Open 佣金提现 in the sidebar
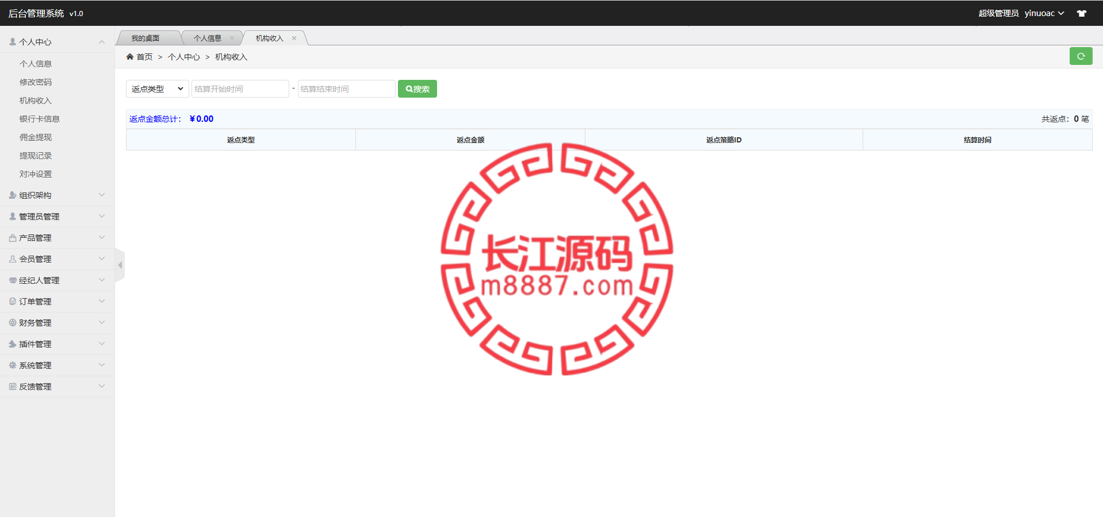 (36, 137)
